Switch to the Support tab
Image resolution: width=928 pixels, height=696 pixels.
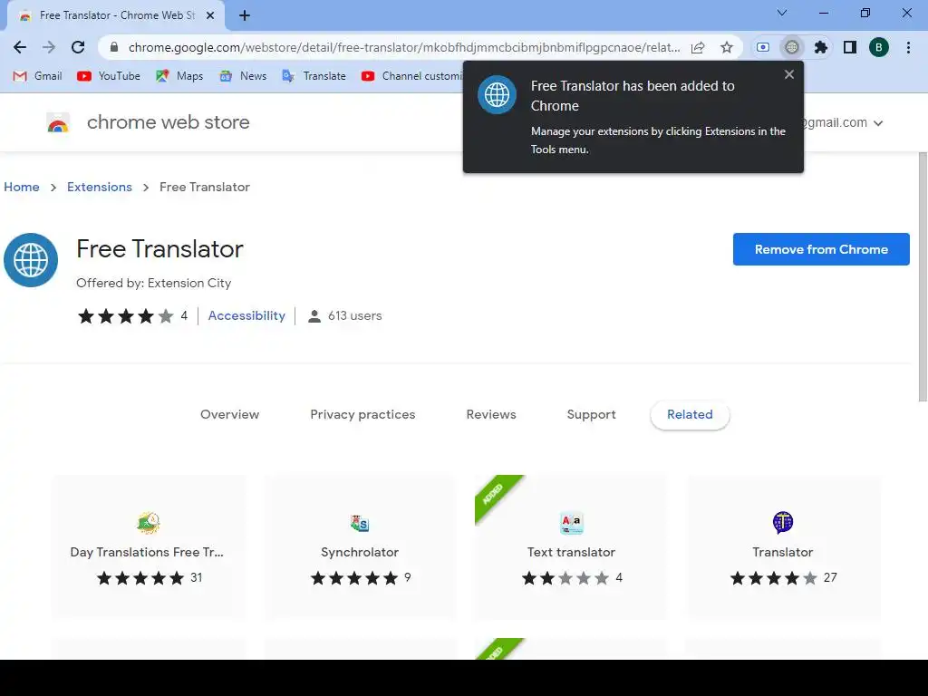[x=591, y=414]
